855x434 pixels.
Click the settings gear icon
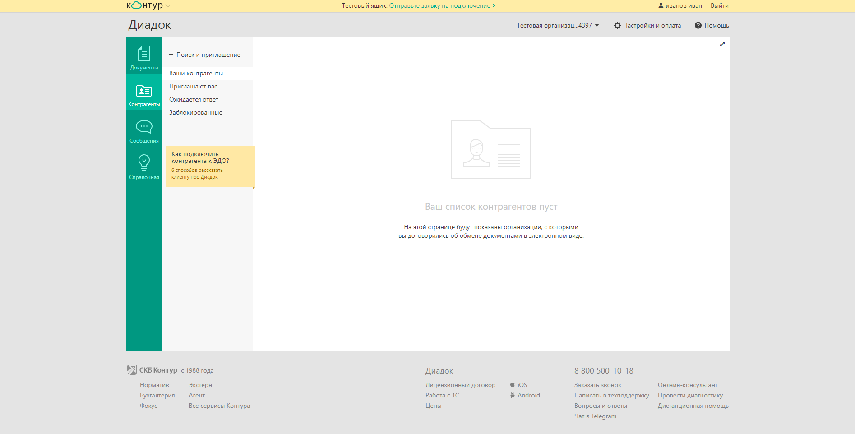(x=617, y=25)
